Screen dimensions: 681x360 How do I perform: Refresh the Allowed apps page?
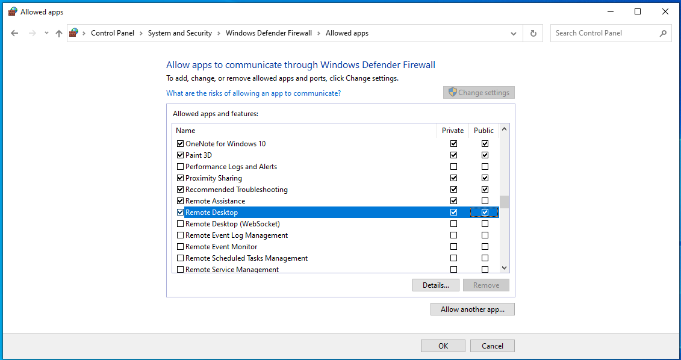click(533, 33)
